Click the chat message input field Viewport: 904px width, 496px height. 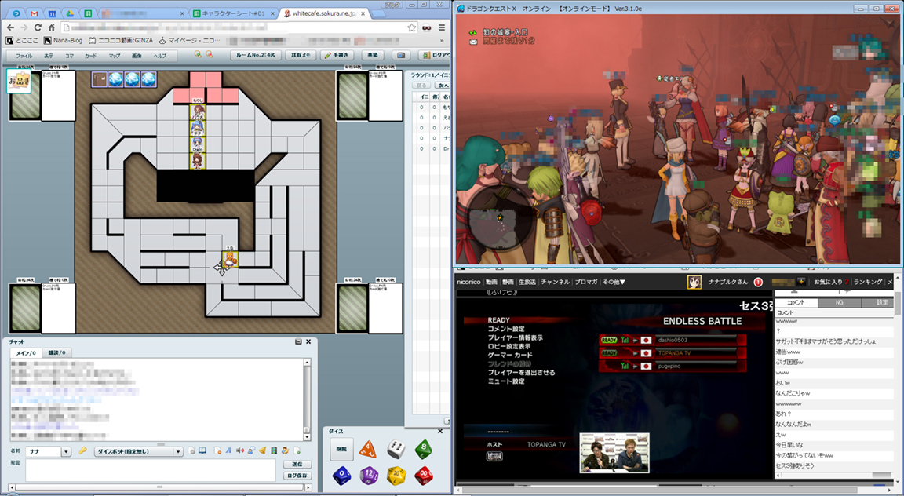[151, 471]
